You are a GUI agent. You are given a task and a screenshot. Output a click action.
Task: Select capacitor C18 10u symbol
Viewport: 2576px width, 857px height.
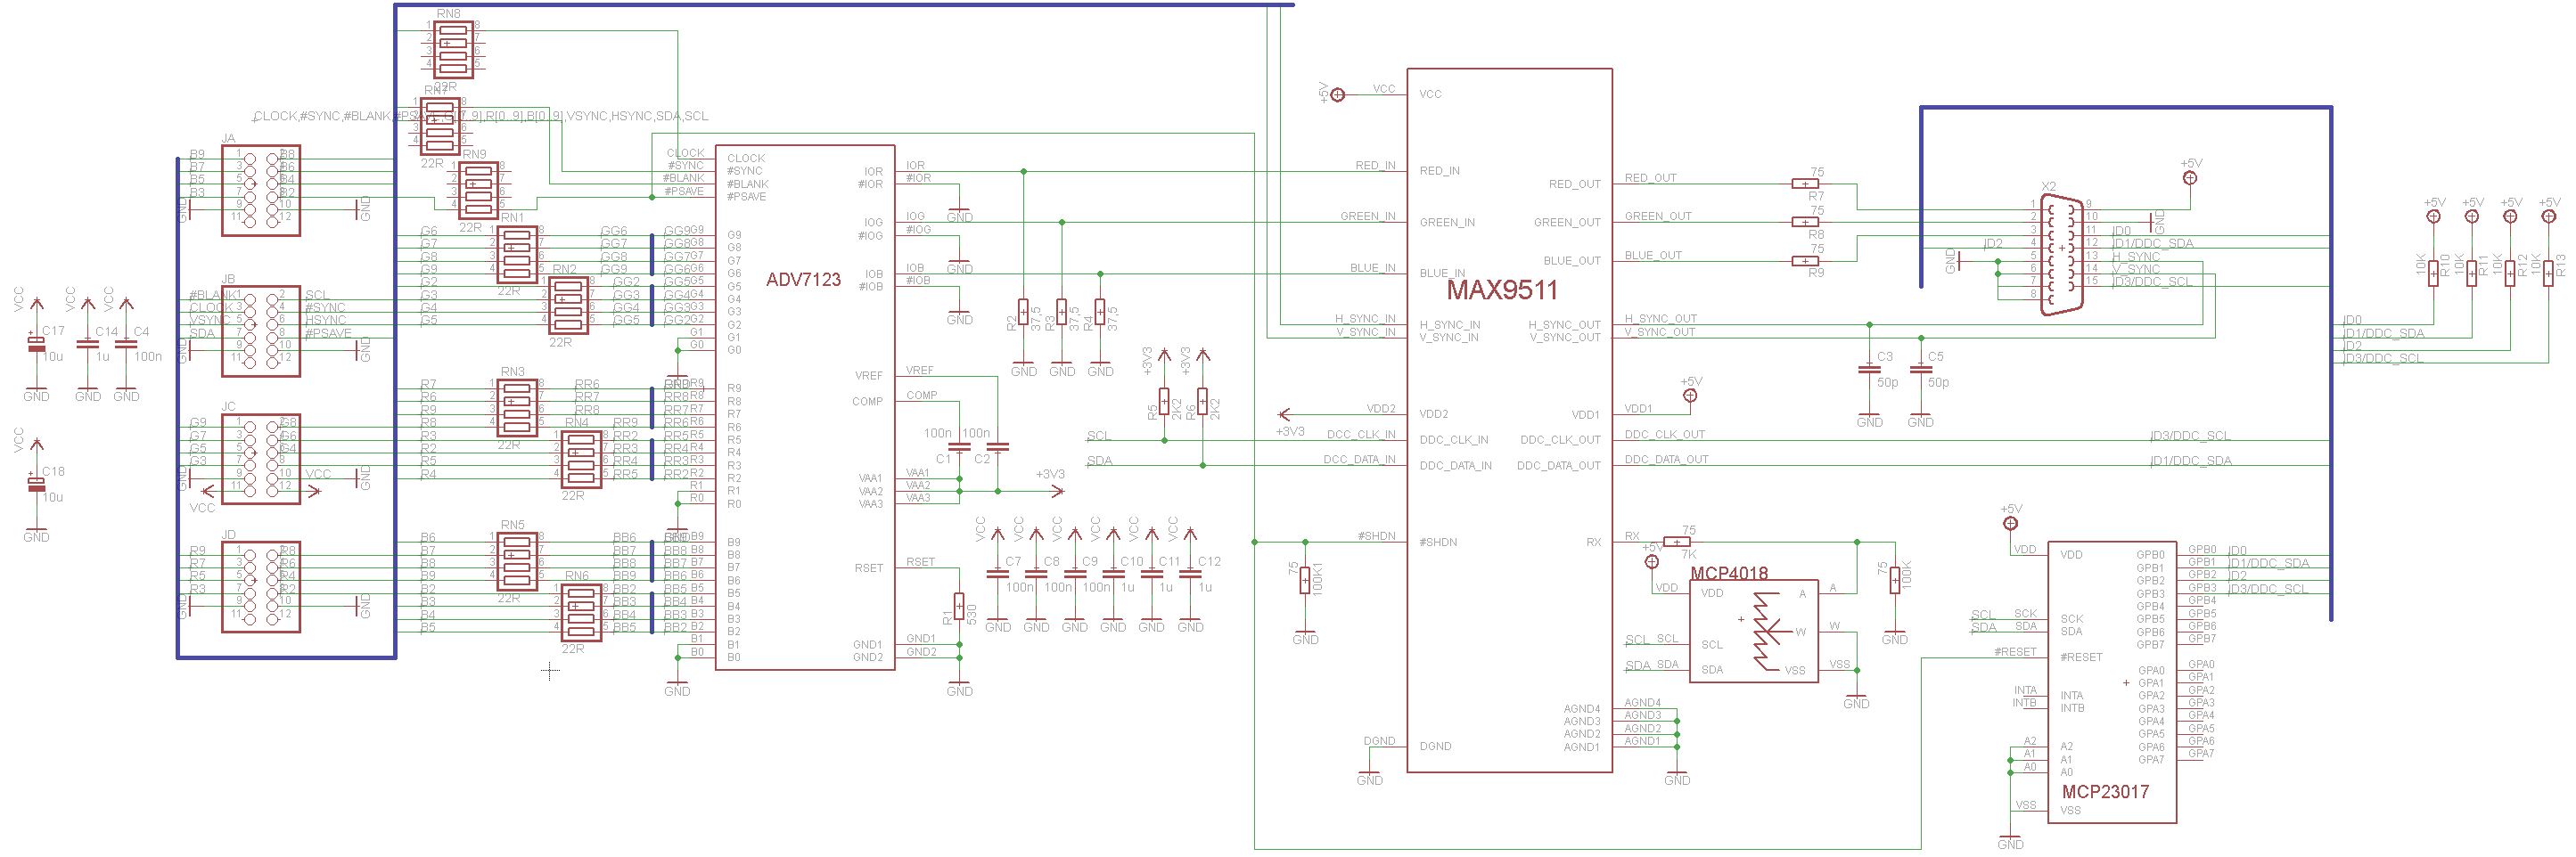tap(36, 485)
